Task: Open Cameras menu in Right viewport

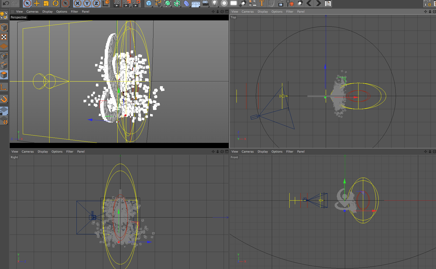Action: 28,151
